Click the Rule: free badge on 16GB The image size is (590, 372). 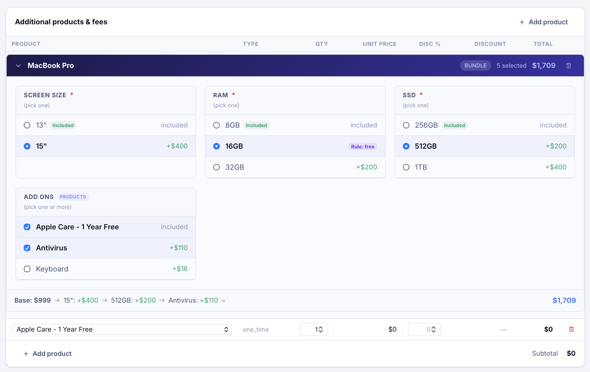(x=363, y=146)
